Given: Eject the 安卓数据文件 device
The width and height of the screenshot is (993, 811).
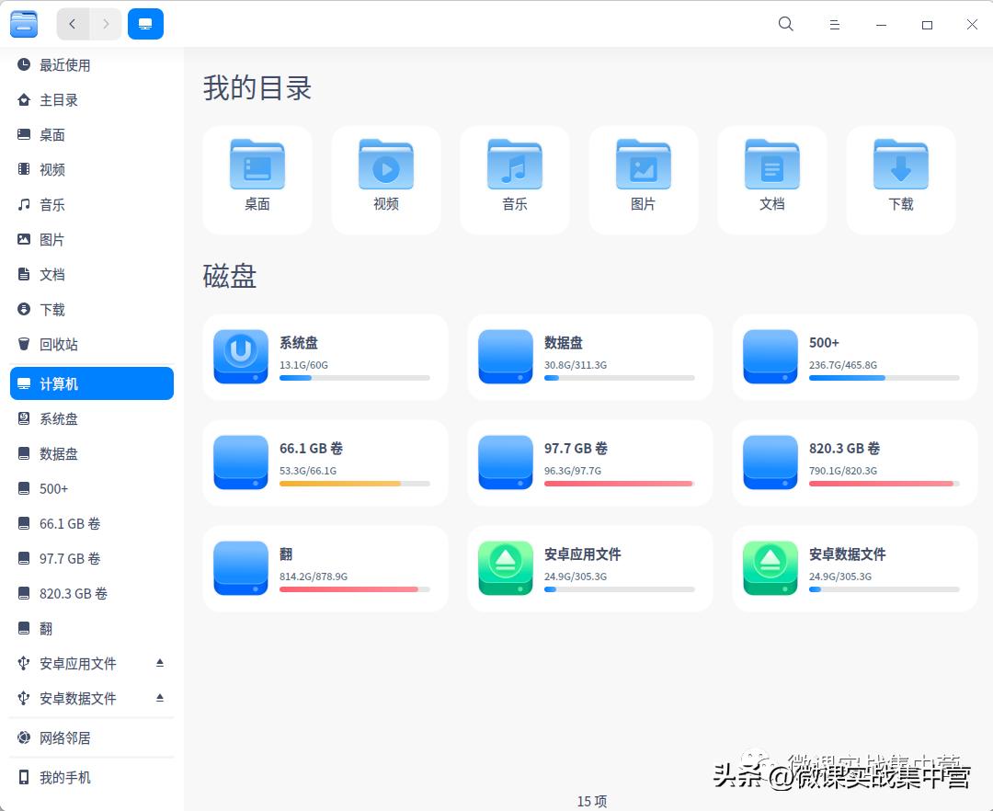Looking at the screenshot, I should 159,697.
